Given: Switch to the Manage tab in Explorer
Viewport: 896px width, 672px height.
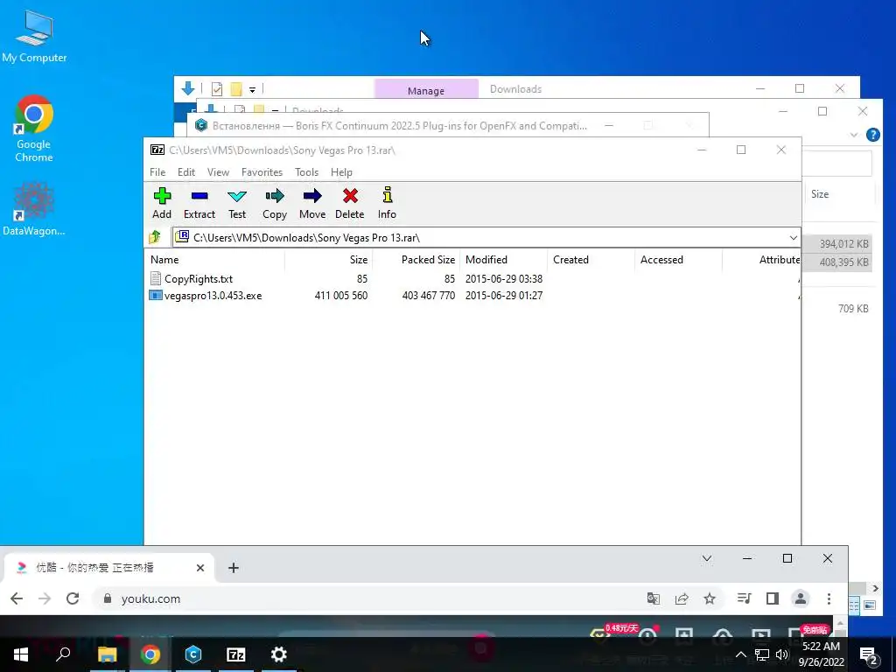Looking at the screenshot, I should point(426,90).
